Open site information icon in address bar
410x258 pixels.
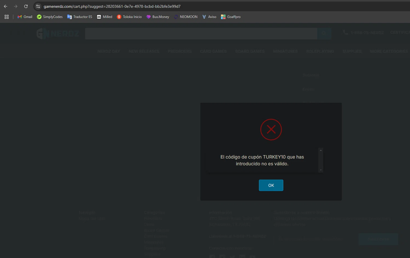(38, 6)
